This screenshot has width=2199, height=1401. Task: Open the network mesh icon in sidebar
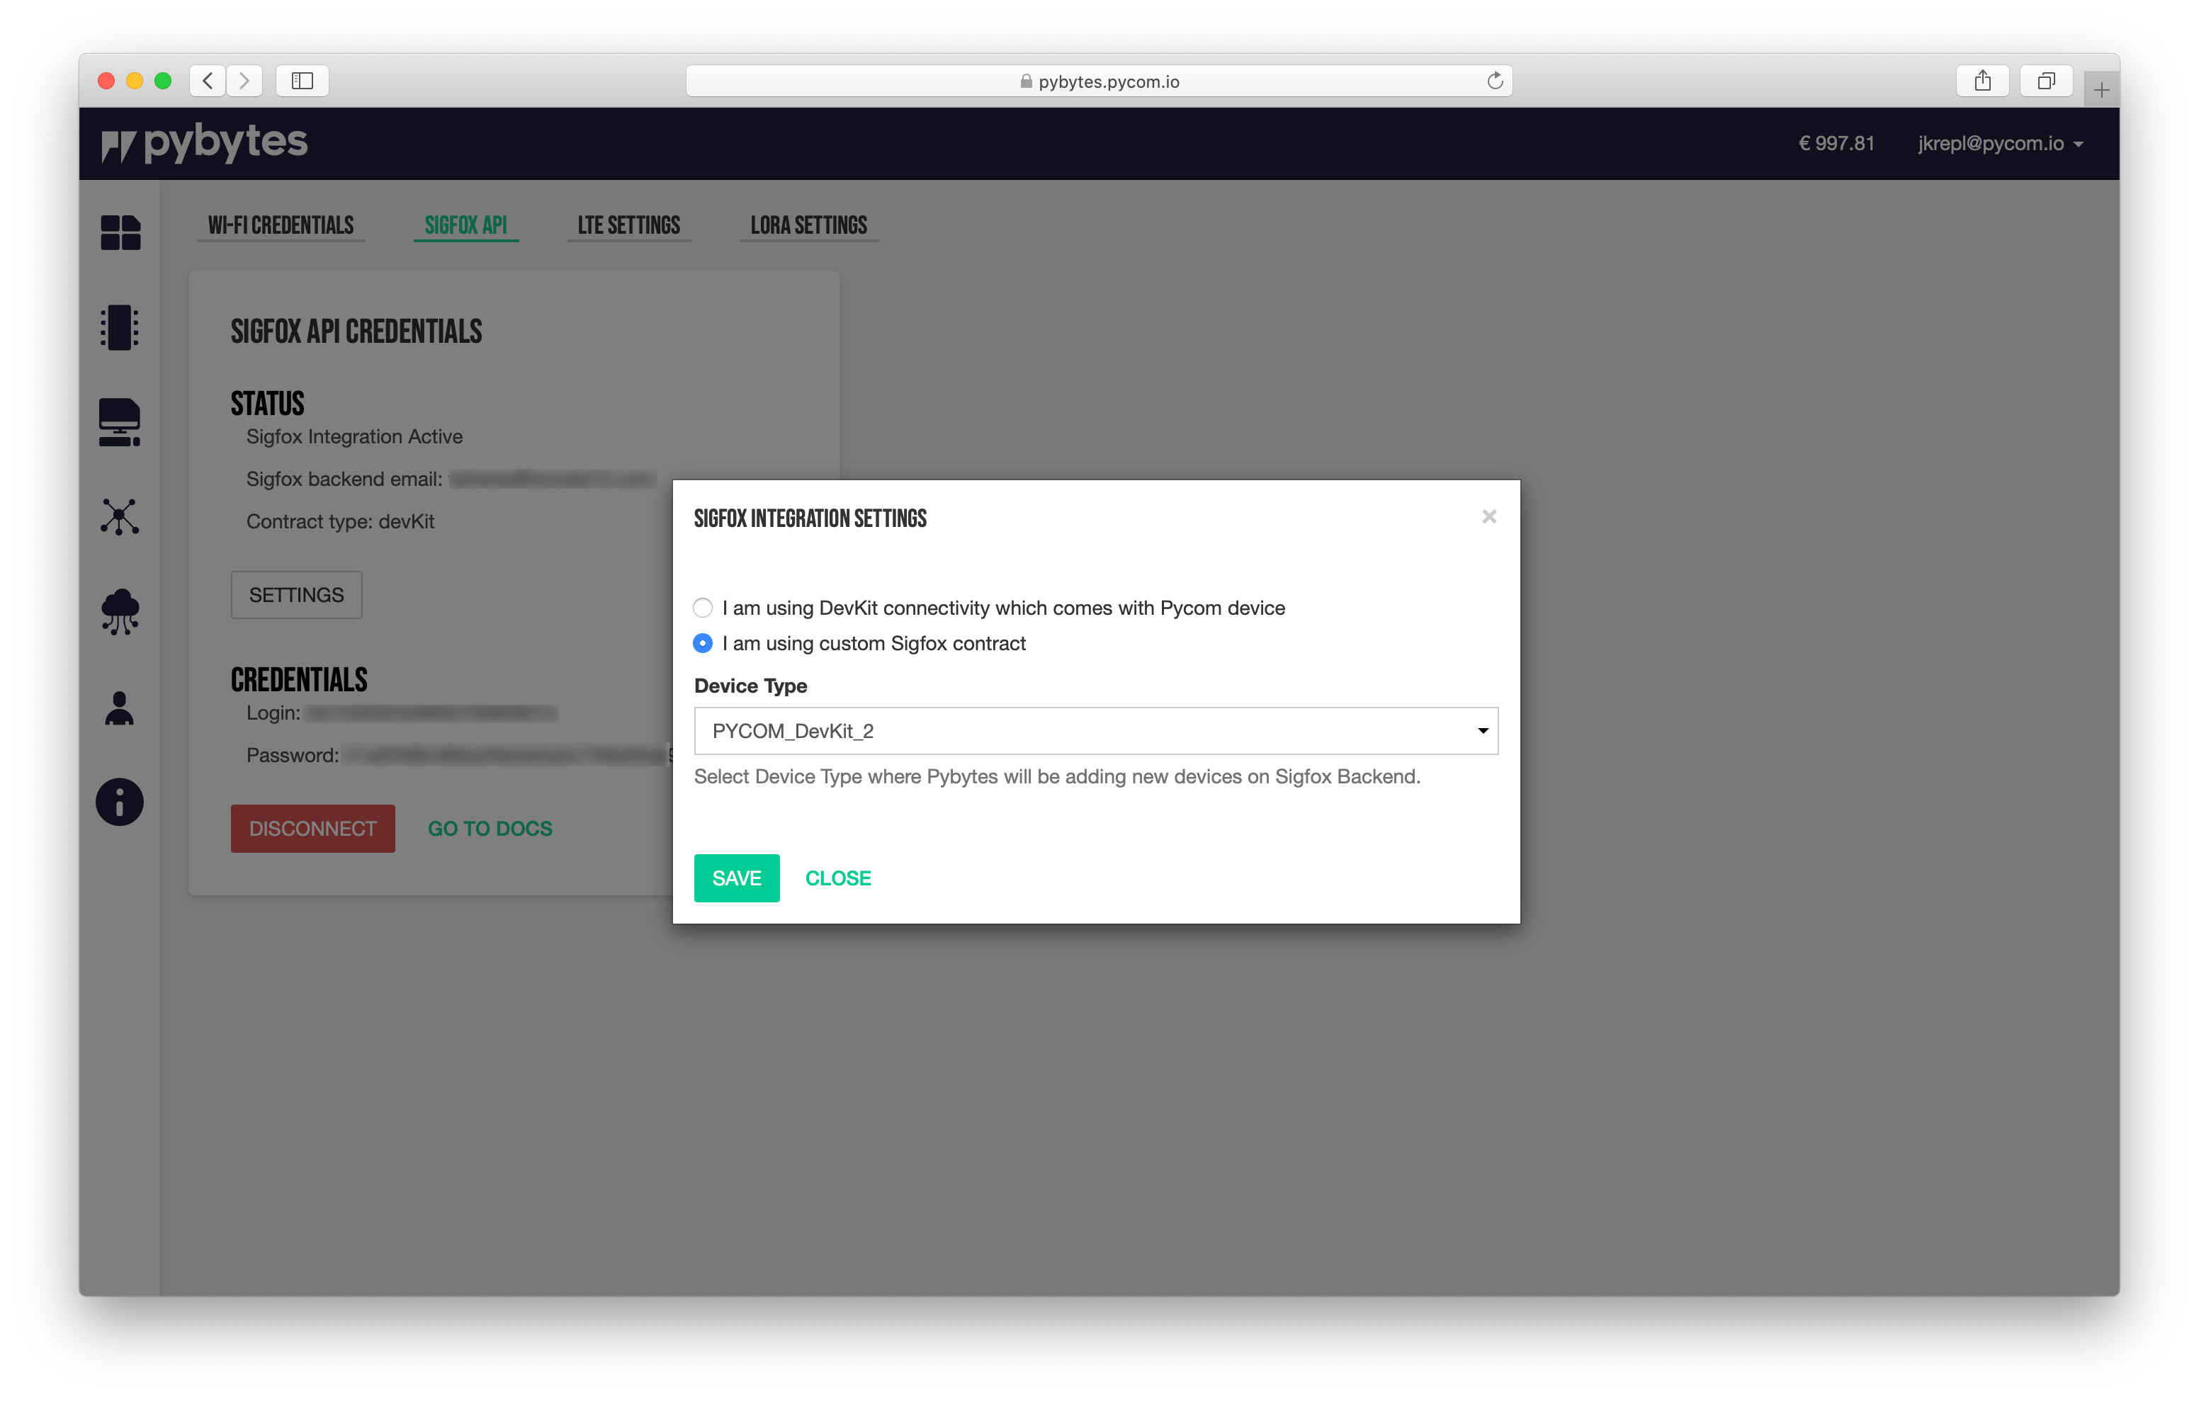(120, 517)
